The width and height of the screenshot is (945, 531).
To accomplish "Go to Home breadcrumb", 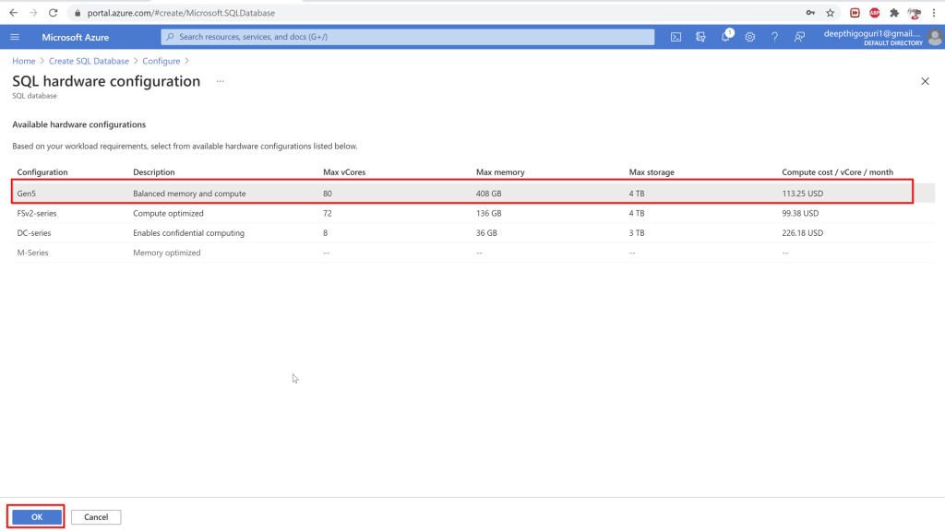I will point(23,61).
